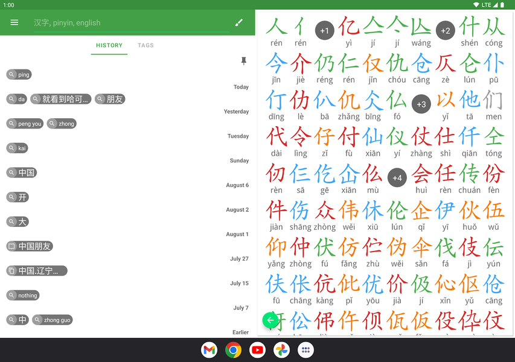Expand the +1 character group badge

[324, 30]
